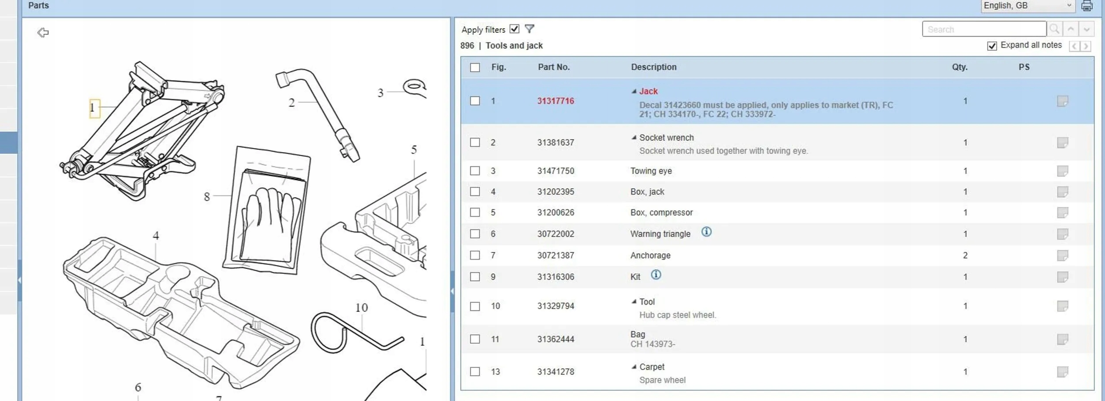Click note icon in Warning triangle row
The height and width of the screenshot is (401, 1105).
tap(1063, 233)
